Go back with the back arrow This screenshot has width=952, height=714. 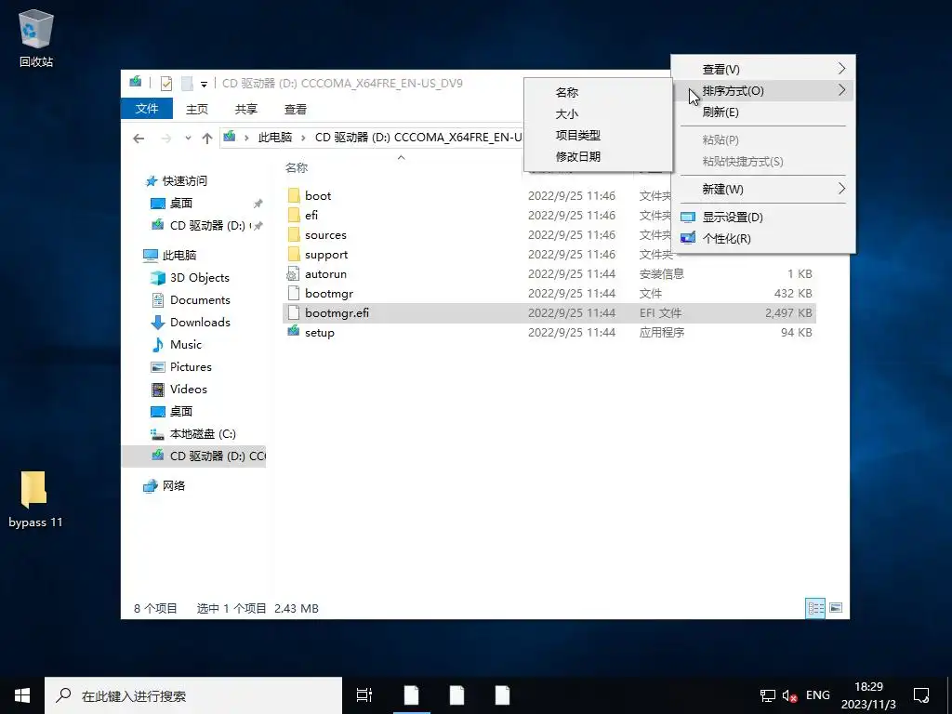click(x=139, y=139)
